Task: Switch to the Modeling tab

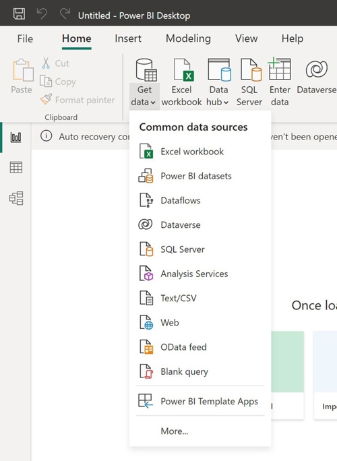Action: click(188, 38)
